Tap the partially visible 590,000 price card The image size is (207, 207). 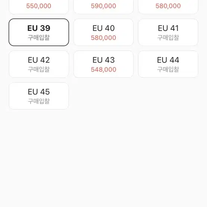[x=104, y=7]
